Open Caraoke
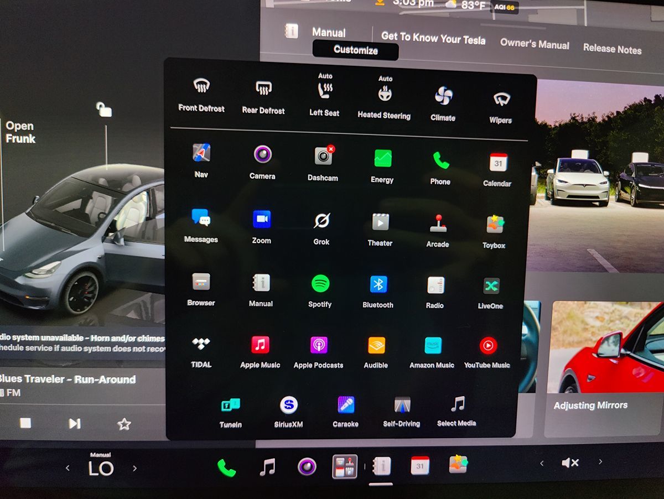Image resolution: width=664 pixels, height=499 pixels. coord(346,412)
